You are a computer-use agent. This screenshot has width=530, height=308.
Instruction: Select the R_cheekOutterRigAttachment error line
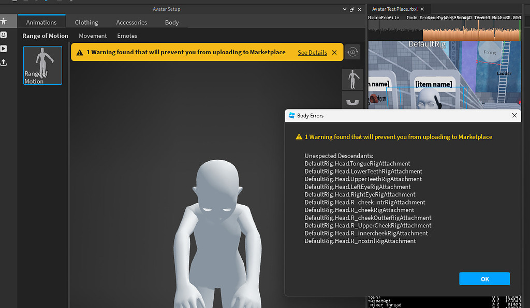click(368, 218)
